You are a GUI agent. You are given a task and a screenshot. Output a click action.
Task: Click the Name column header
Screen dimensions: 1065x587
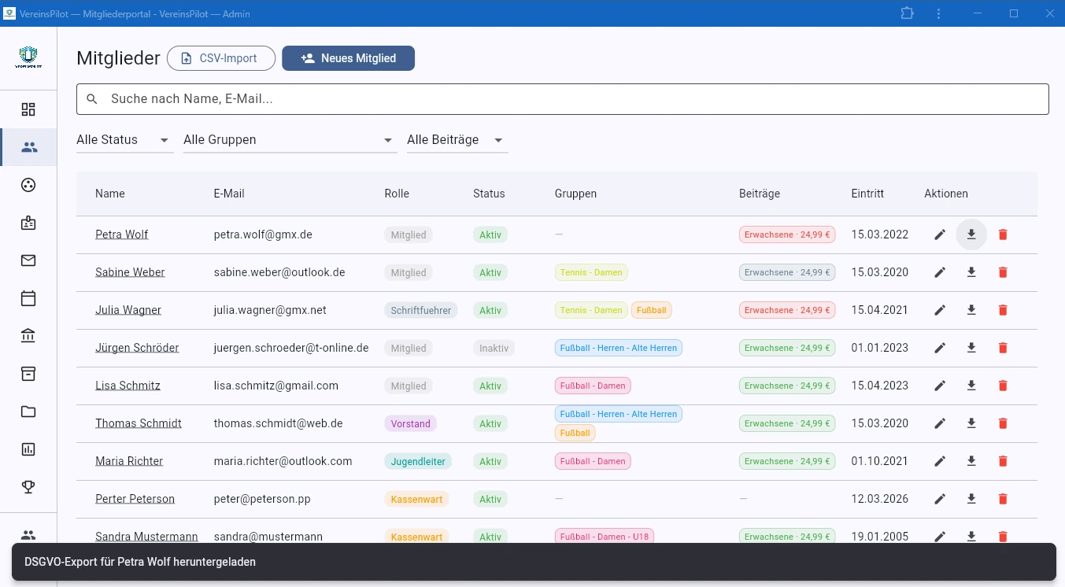click(x=110, y=194)
